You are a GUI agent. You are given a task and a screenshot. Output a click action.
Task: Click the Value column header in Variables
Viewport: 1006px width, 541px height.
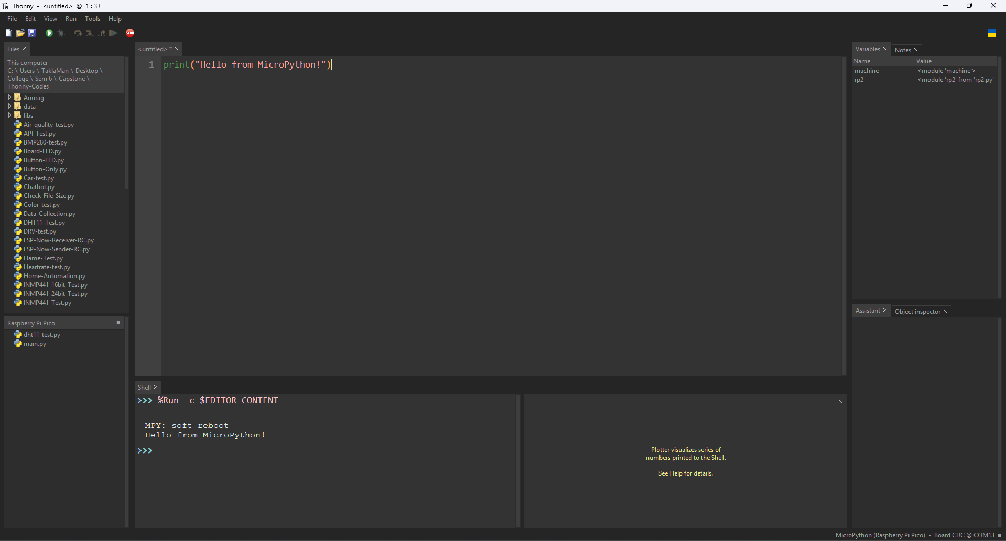tap(956, 61)
